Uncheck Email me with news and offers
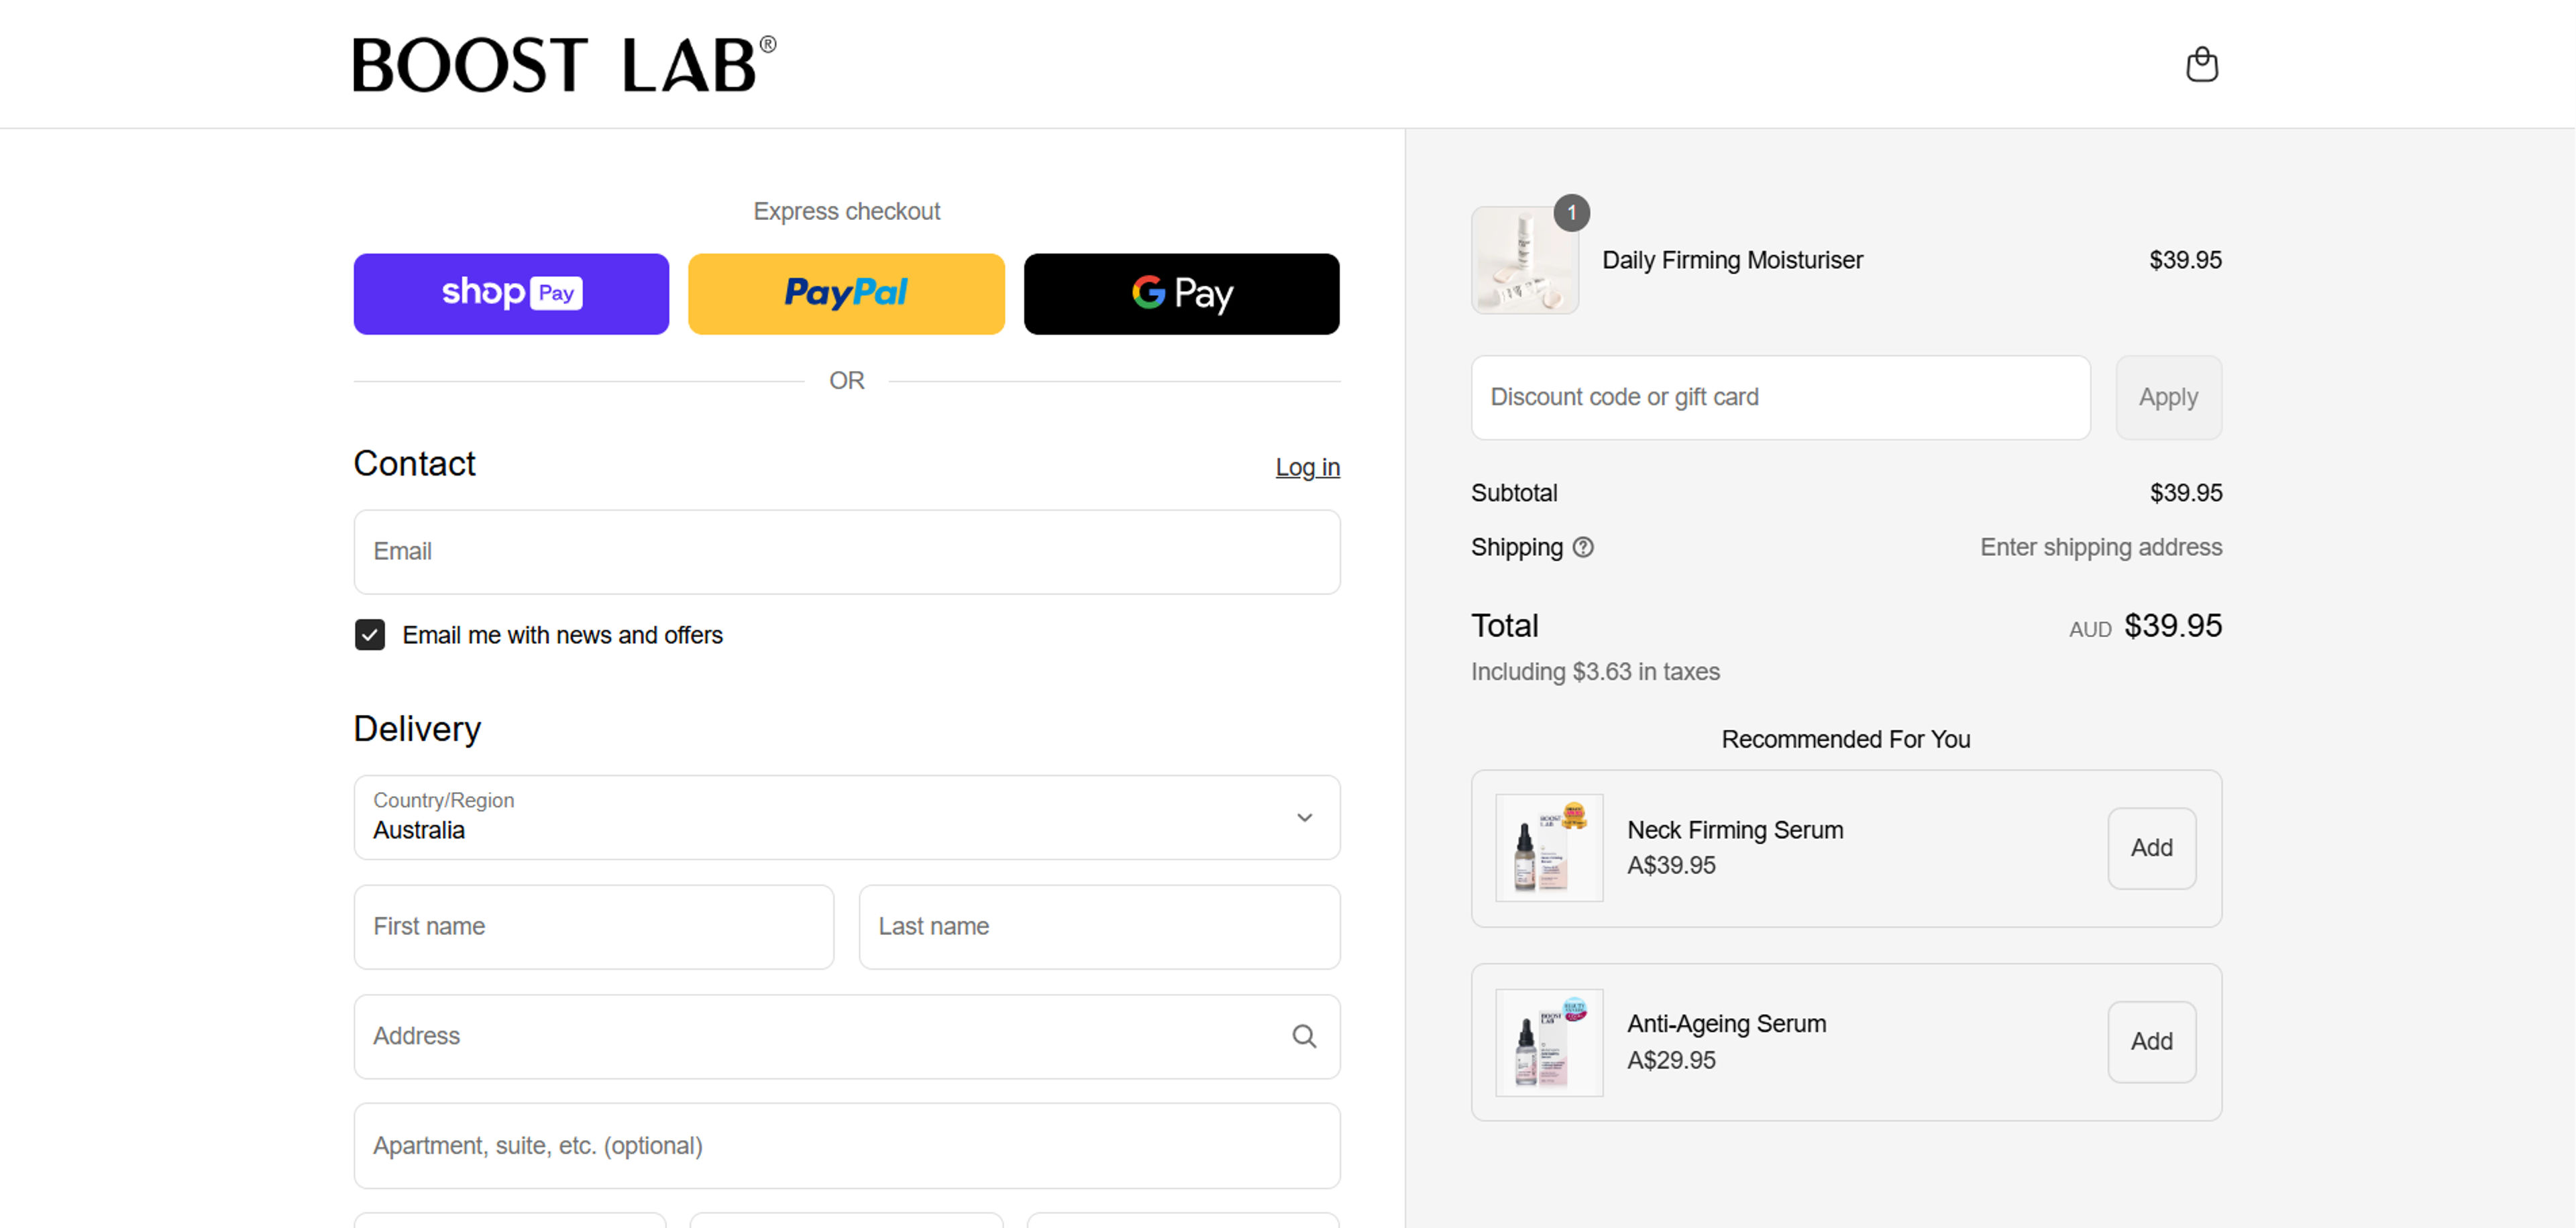Image resolution: width=2576 pixels, height=1228 pixels. tap(370, 635)
